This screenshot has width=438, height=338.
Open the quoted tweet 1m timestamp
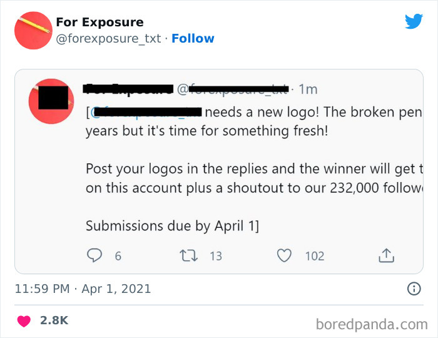308,90
